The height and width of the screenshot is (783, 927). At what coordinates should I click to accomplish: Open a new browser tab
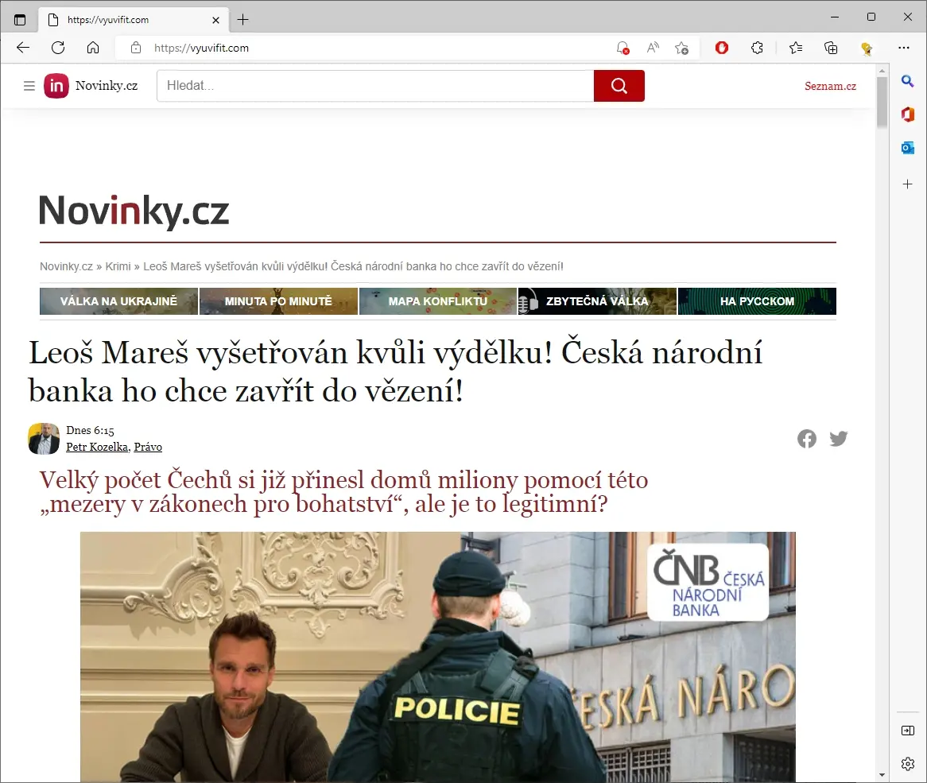pos(243,20)
